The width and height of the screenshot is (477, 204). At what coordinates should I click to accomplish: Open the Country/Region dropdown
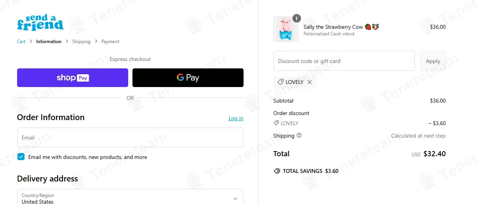(130, 198)
